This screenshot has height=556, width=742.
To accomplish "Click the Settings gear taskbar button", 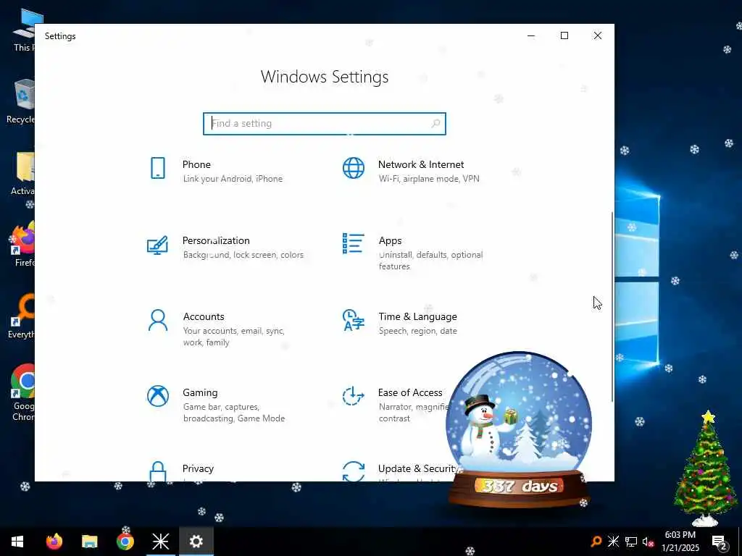I will pyautogui.click(x=196, y=541).
